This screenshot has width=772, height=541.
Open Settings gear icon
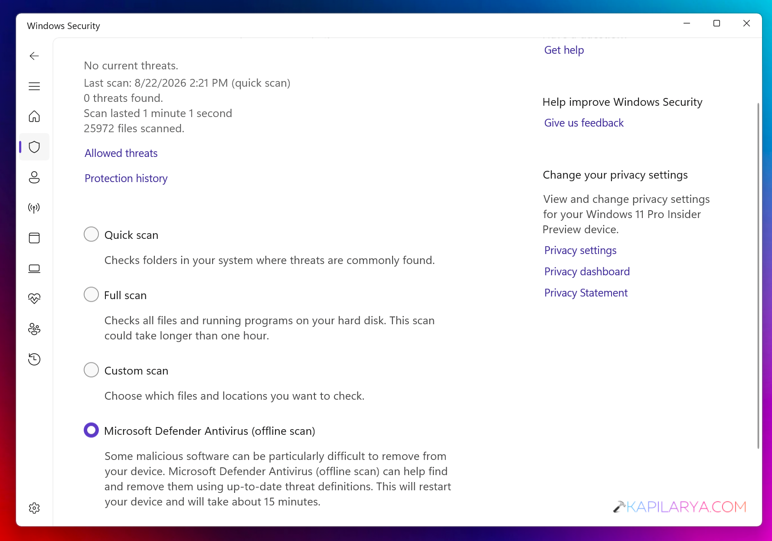(x=34, y=508)
